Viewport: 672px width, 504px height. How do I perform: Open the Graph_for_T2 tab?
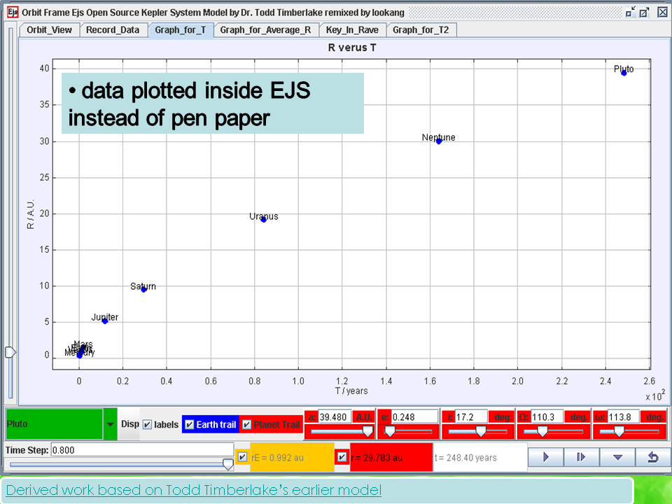click(x=421, y=30)
